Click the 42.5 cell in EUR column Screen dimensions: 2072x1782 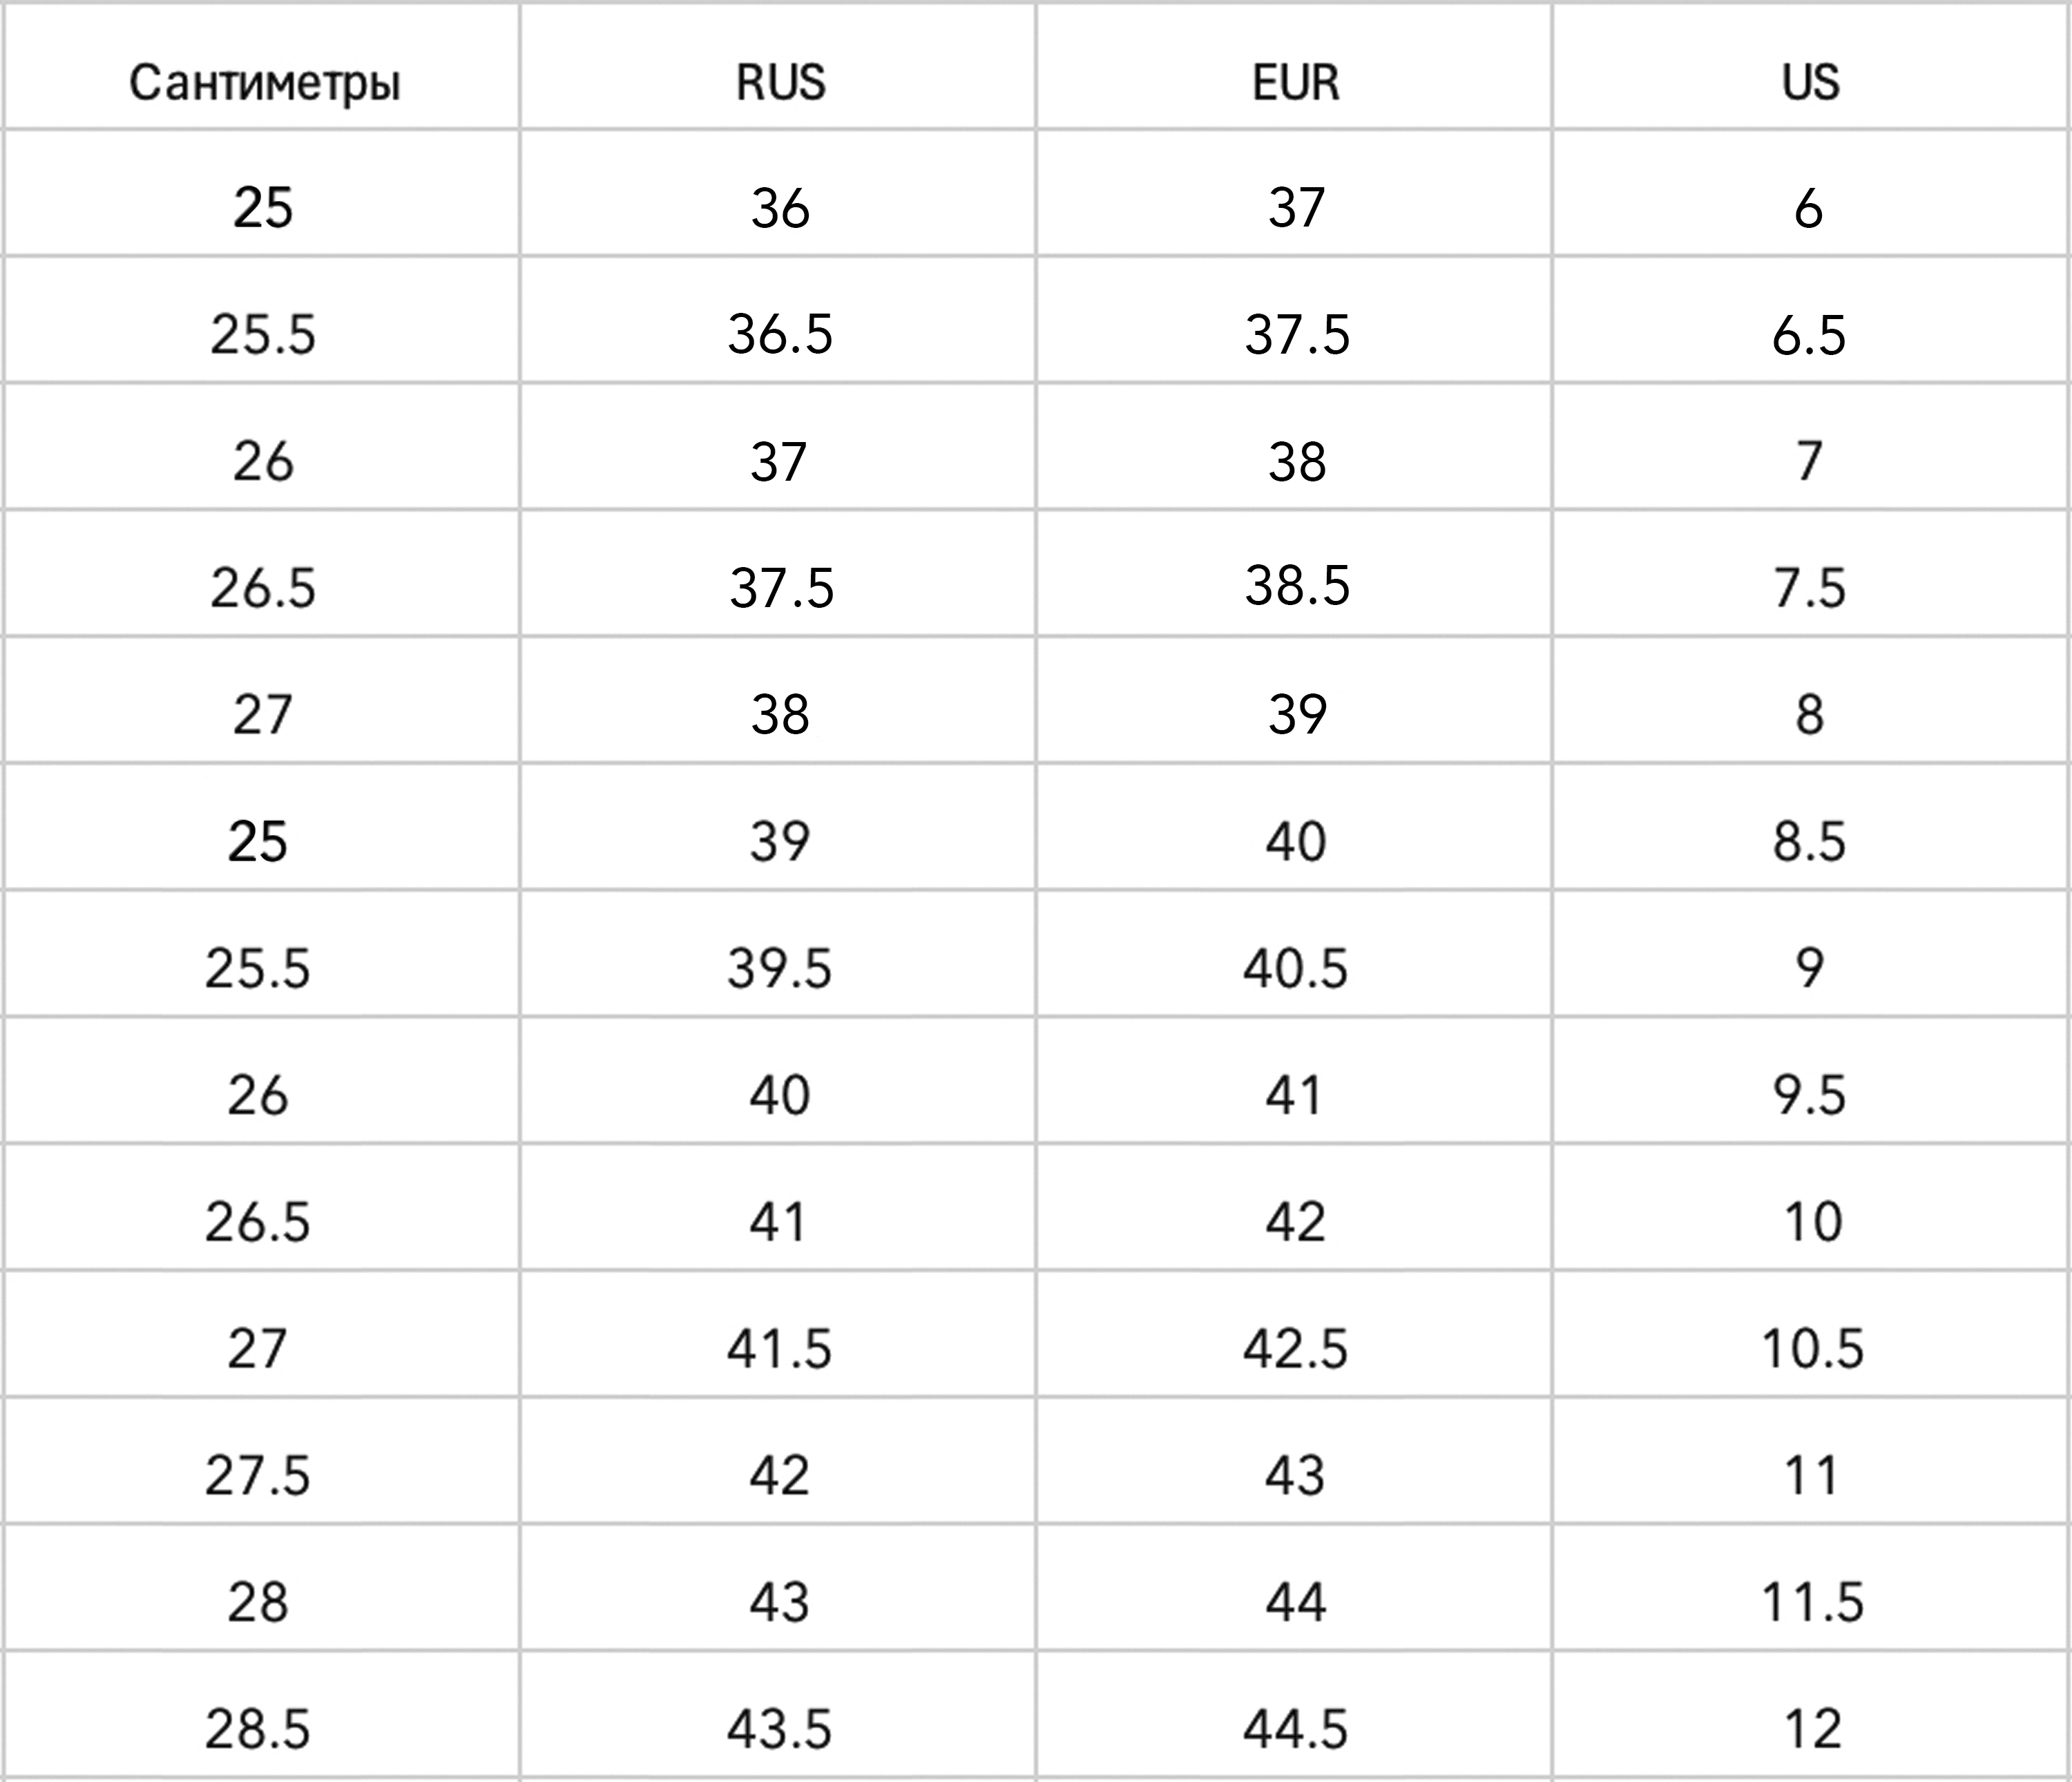click(x=1295, y=1348)
